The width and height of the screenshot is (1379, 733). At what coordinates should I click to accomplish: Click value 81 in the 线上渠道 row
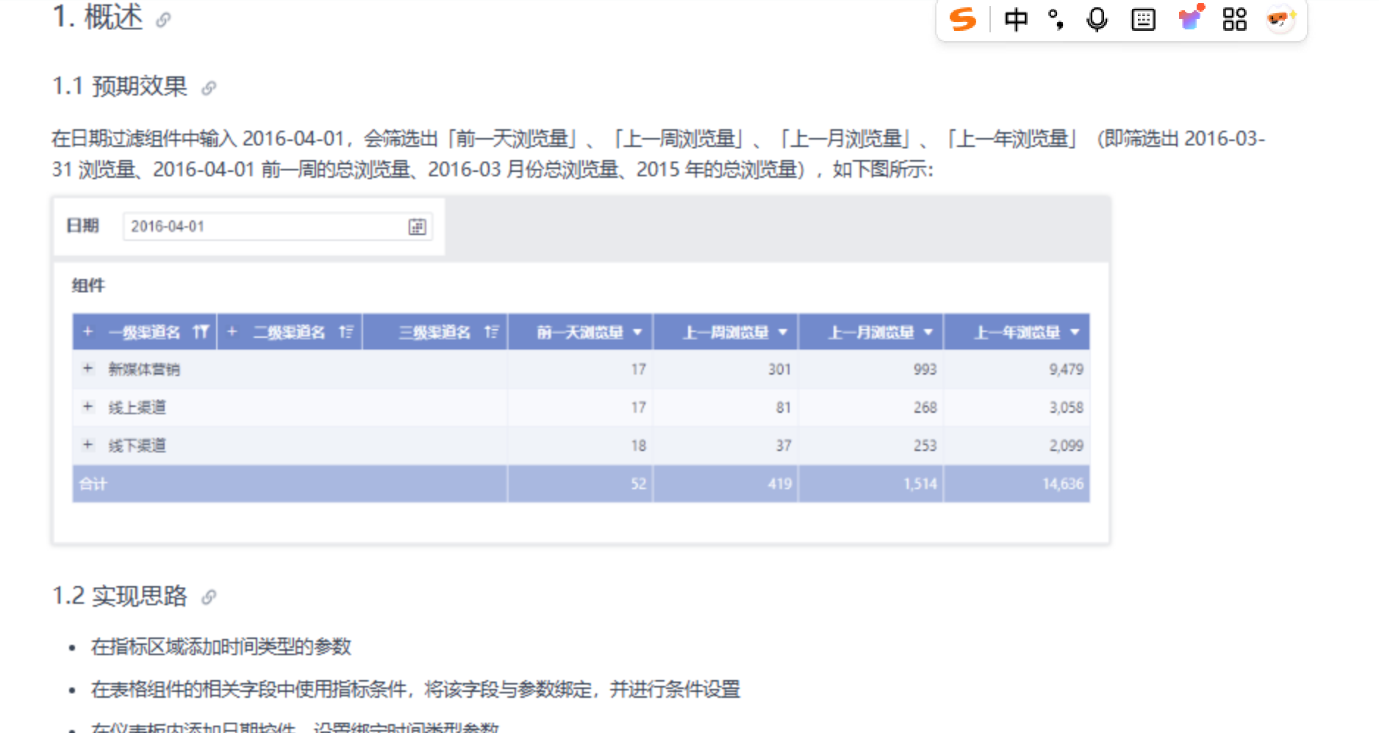[784, 408]
